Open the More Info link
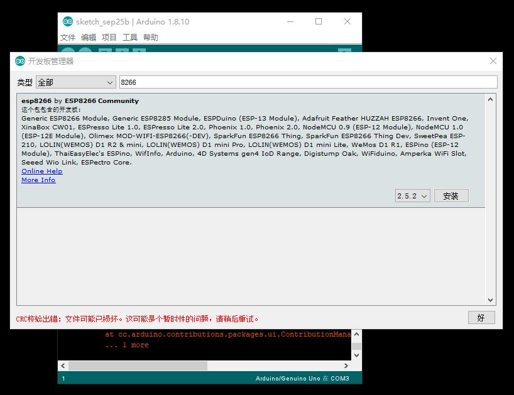Screen dimensions: 514x395 (38, 180)
